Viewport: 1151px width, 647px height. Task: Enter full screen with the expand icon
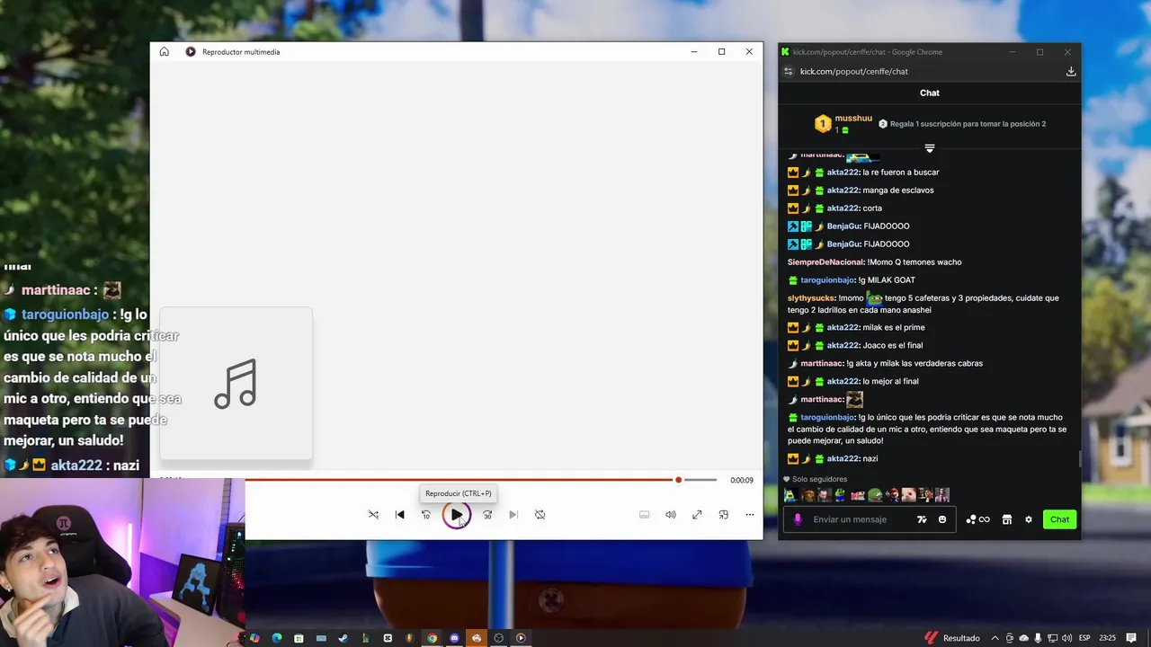pos(697,515)
